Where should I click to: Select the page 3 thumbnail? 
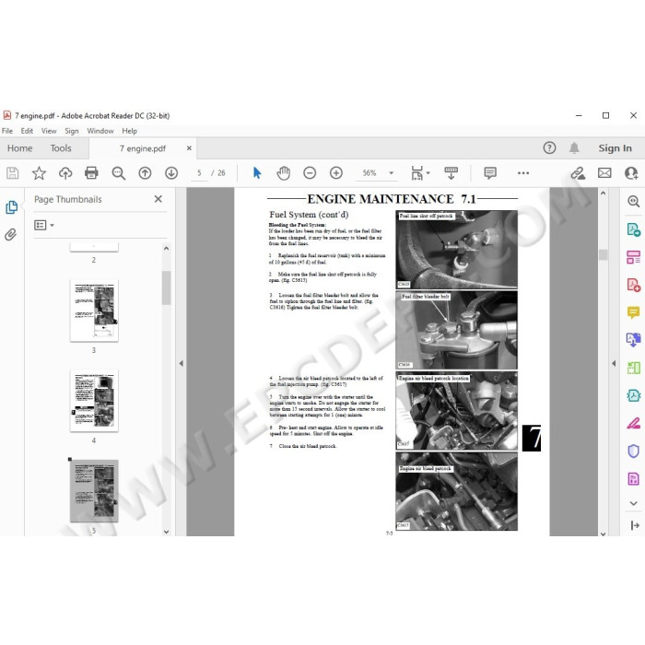pos(94,311)
